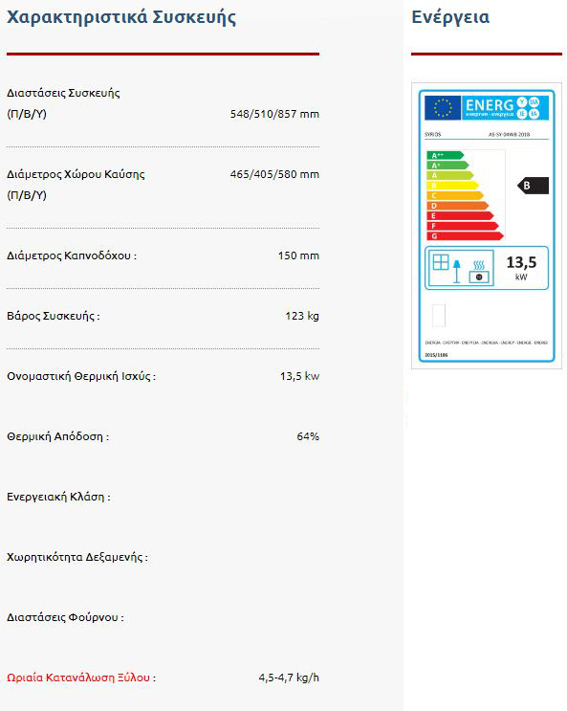
Task: Click the red Ωριαία Κατανάλωση Ξύλου link
Action: 78,678
